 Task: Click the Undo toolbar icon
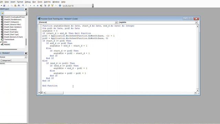(23, 6)
